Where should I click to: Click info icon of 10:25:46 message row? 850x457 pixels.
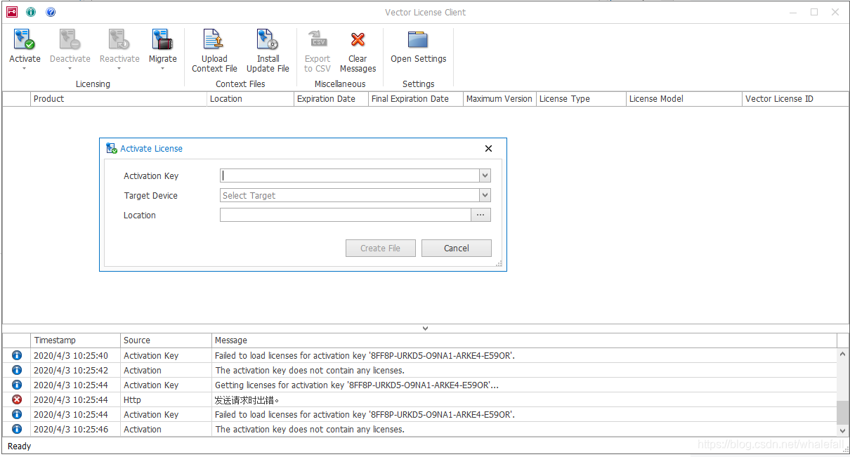click(17, 429)
